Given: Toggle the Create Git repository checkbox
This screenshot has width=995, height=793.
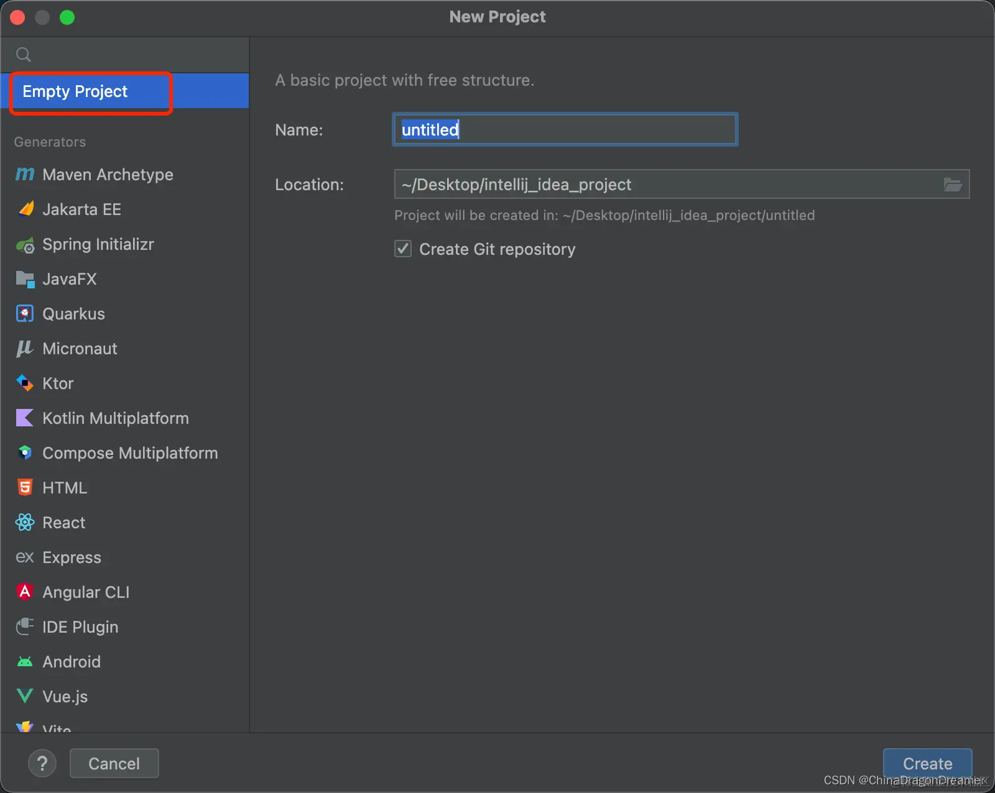Looking at the screenshot, I should tap(403, 249).
